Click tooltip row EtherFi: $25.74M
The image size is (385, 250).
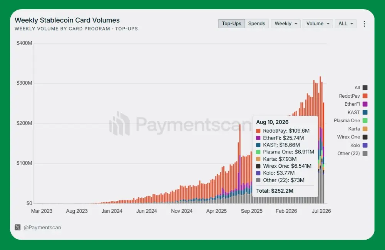point(280,138)
